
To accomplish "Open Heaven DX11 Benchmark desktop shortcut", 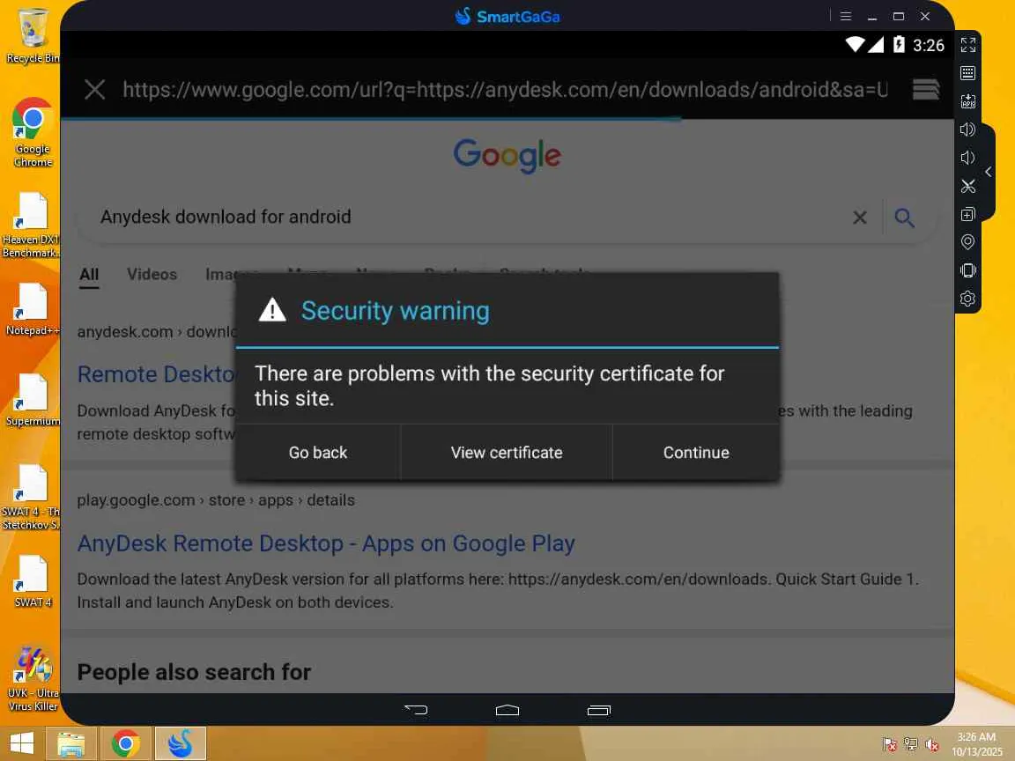I will click(31, 225).
